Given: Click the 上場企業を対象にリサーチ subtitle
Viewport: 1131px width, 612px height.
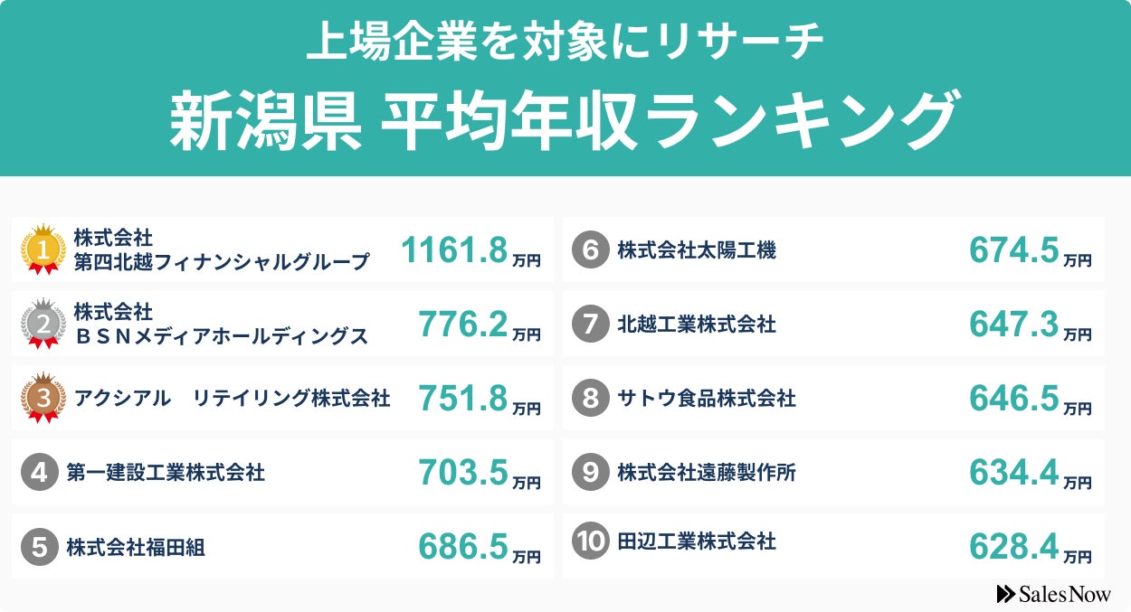Looking at the screenshot, I should (x=565, y=43).
